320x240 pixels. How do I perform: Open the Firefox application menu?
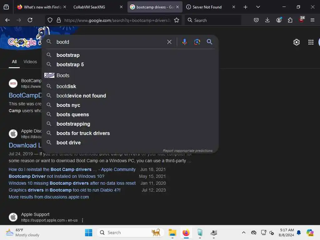pyautogui.click(x=312, y=20)
